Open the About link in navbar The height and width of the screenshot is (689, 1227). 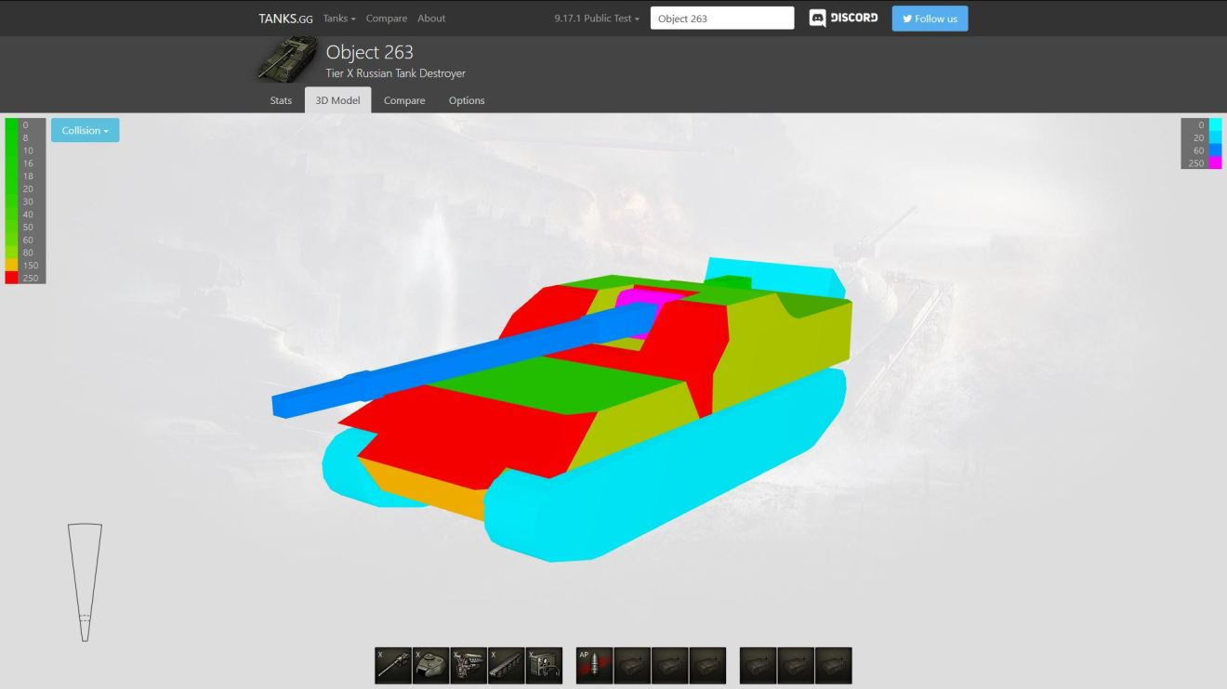pyautogui.click(x=431, y=19)
